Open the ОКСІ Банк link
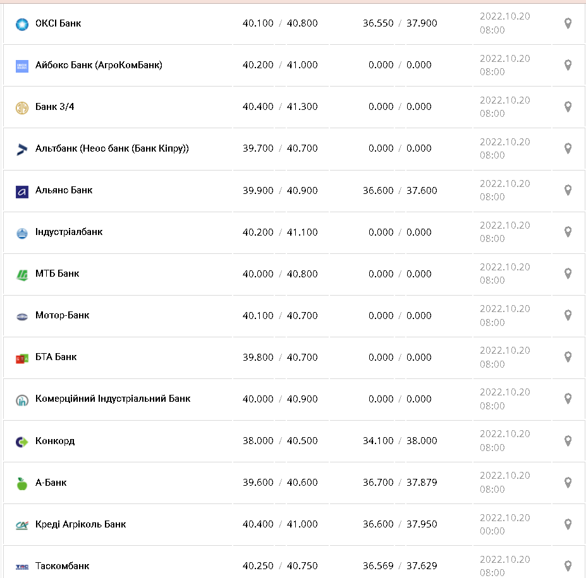This screenshot has height=578, width=586. pyautogui.click(x=58, y=23)
